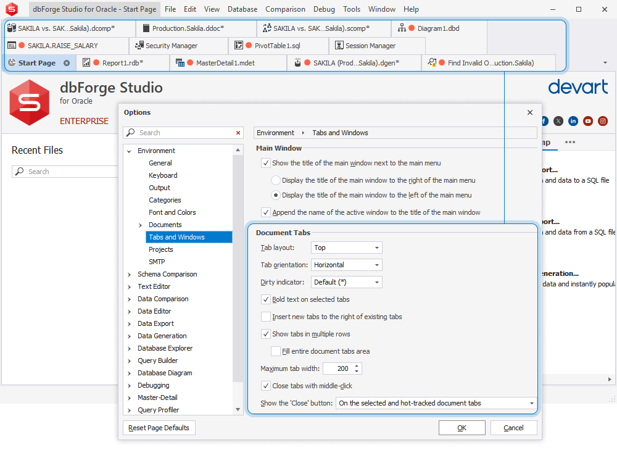Click the Security Manager tab icon
This screenshot has width=617, height=458.
coord(139,45)
